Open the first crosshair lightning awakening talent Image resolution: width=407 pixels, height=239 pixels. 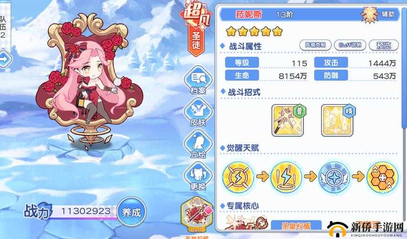238,177
